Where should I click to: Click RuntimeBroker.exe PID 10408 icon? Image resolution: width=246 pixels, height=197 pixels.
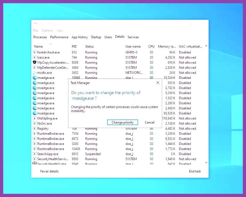(x=34, y=149)
